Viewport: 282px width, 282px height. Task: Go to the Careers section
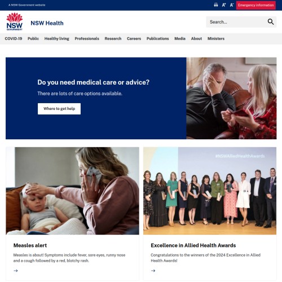(x=134, y=38)
